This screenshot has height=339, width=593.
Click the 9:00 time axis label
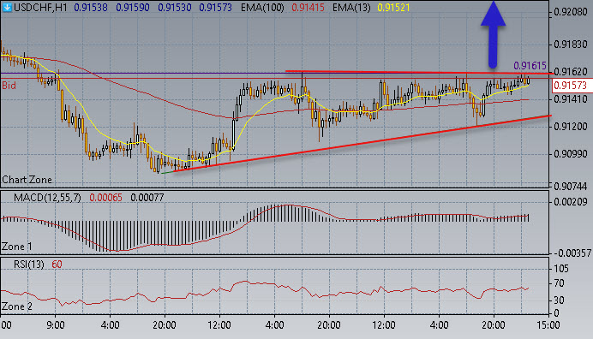pos(55,325)
